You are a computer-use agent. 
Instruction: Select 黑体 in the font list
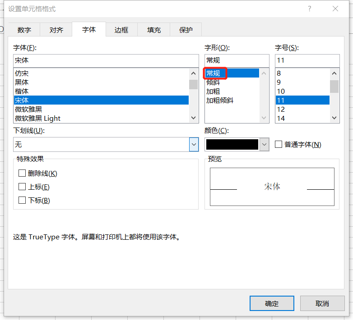[x=101, y=82]
